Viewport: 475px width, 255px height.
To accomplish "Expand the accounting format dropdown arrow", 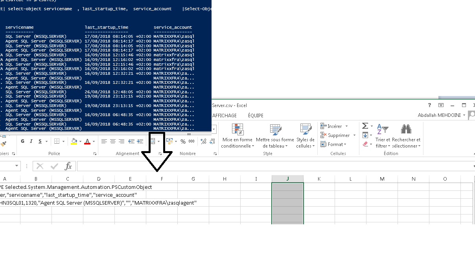I will pyautogui.click(x=176, y=142).
